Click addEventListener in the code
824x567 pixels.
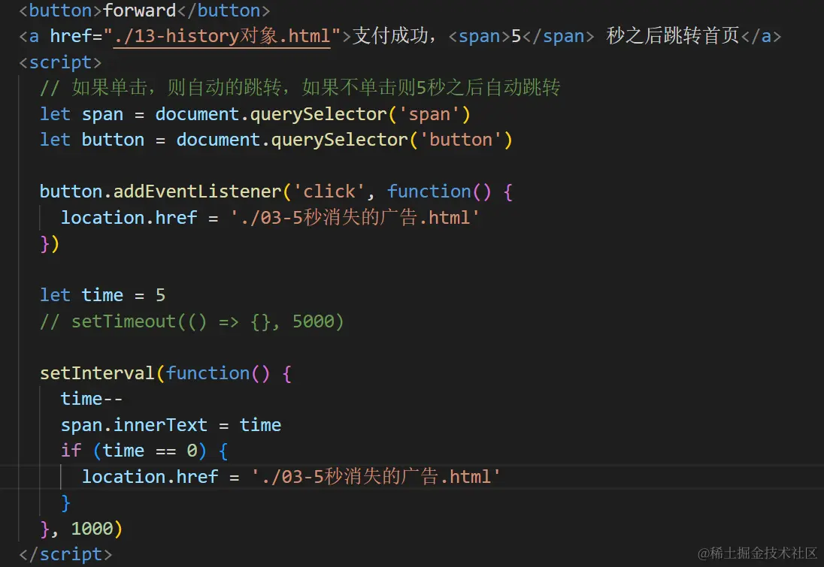pyautogui.click(x=197, y=191)
